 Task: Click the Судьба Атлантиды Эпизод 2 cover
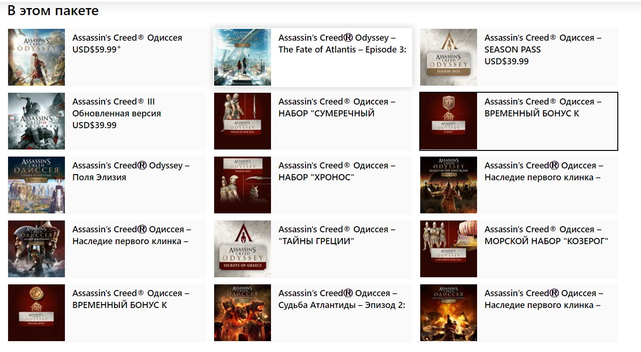tap(243, 313)
